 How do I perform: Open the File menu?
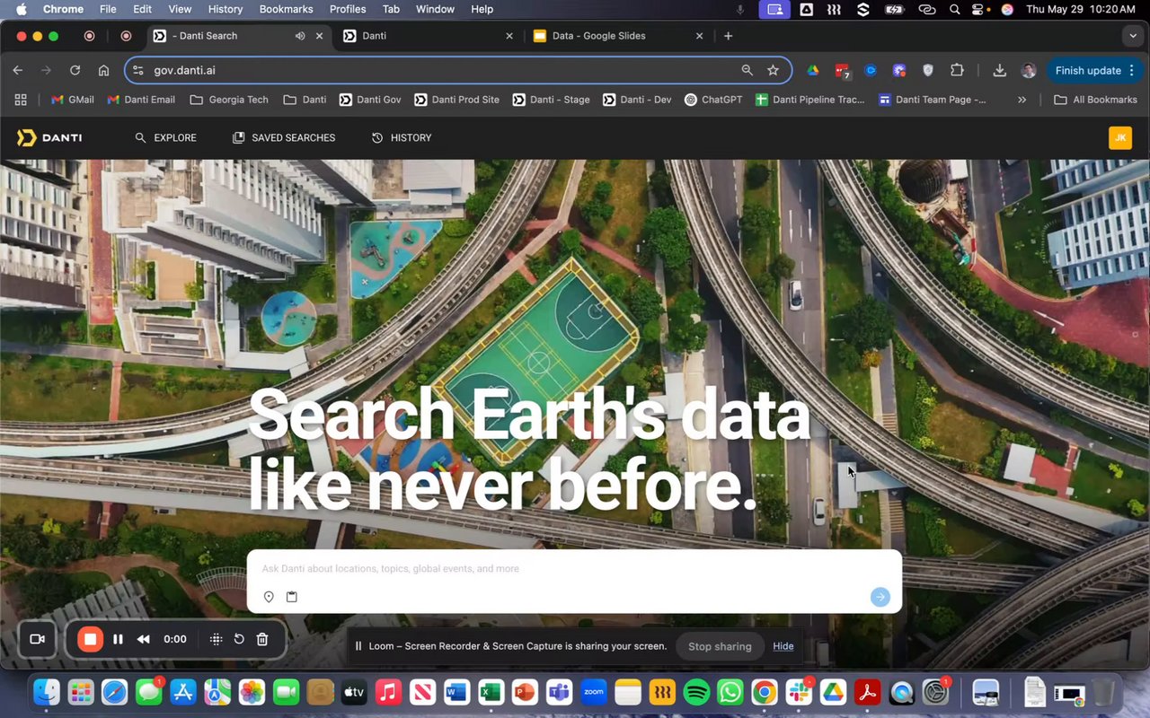click(x=108, y=9)
